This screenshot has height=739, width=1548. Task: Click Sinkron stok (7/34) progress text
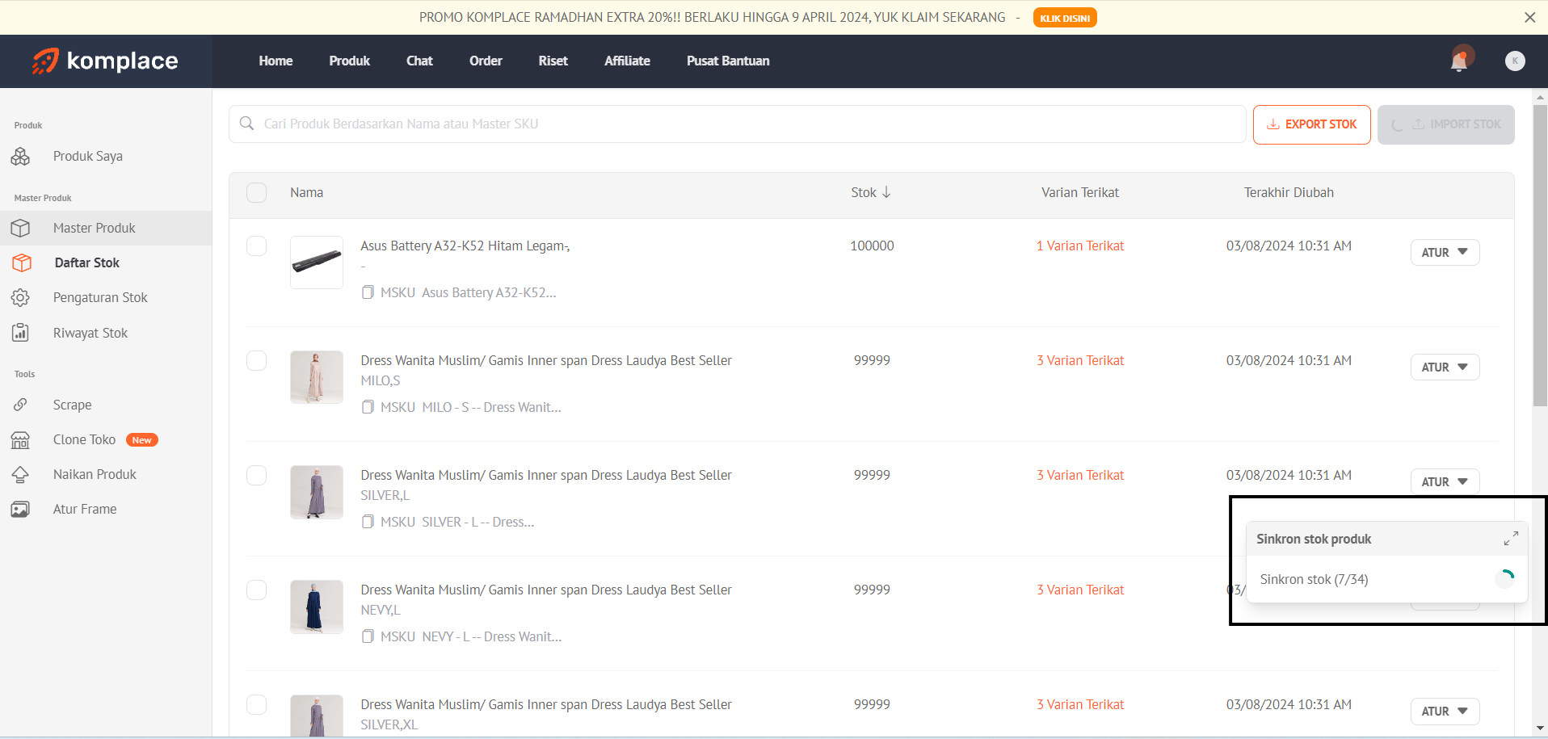(1314, 579)
